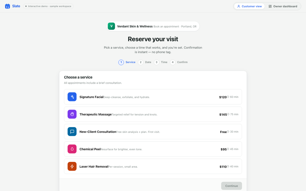The width and height of the screenshot is (306, 191).
Task: Click the purple hand Therapeutic Massage icon
Action: (72, 114)
